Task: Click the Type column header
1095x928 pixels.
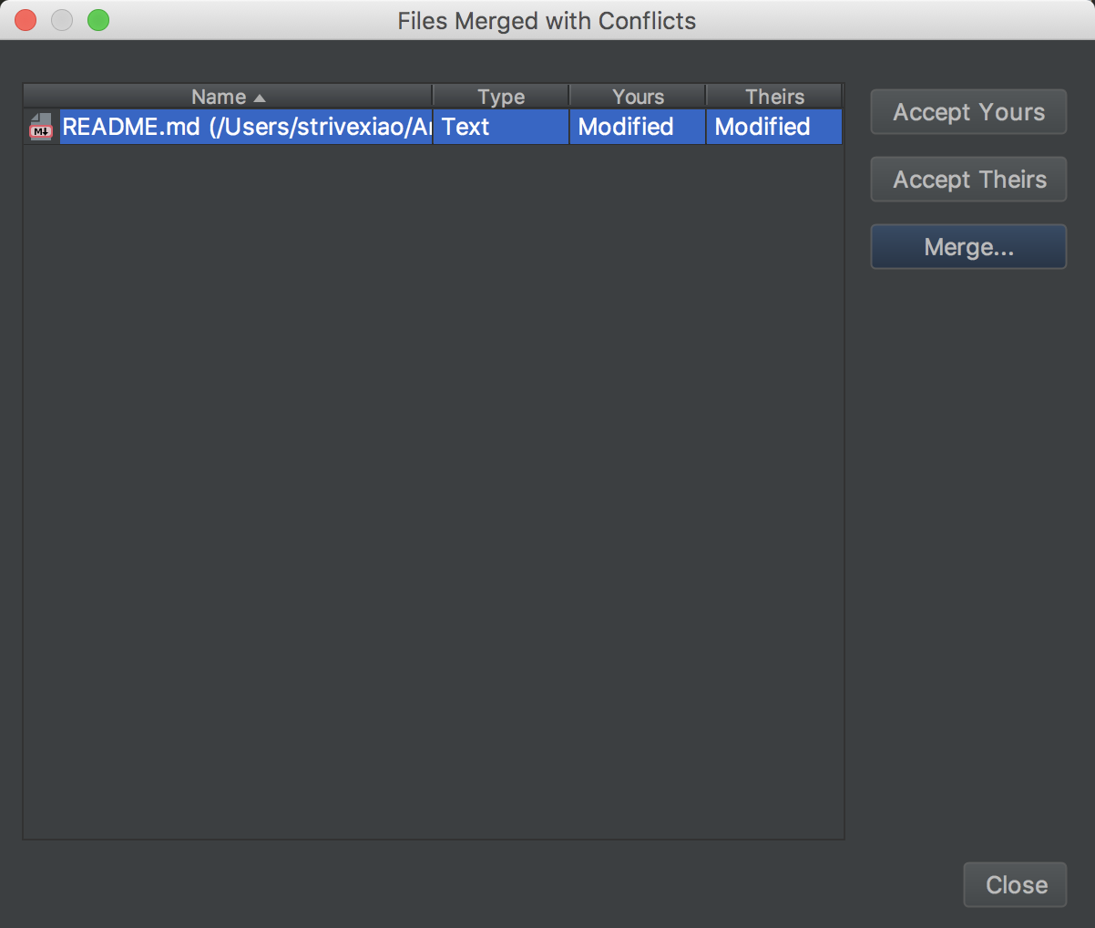Action: coord(501,97)
